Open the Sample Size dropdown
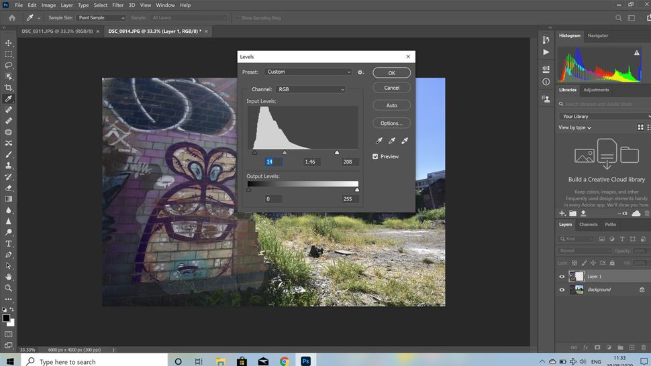This screenshot has height=366, width=651. point(101,18)
